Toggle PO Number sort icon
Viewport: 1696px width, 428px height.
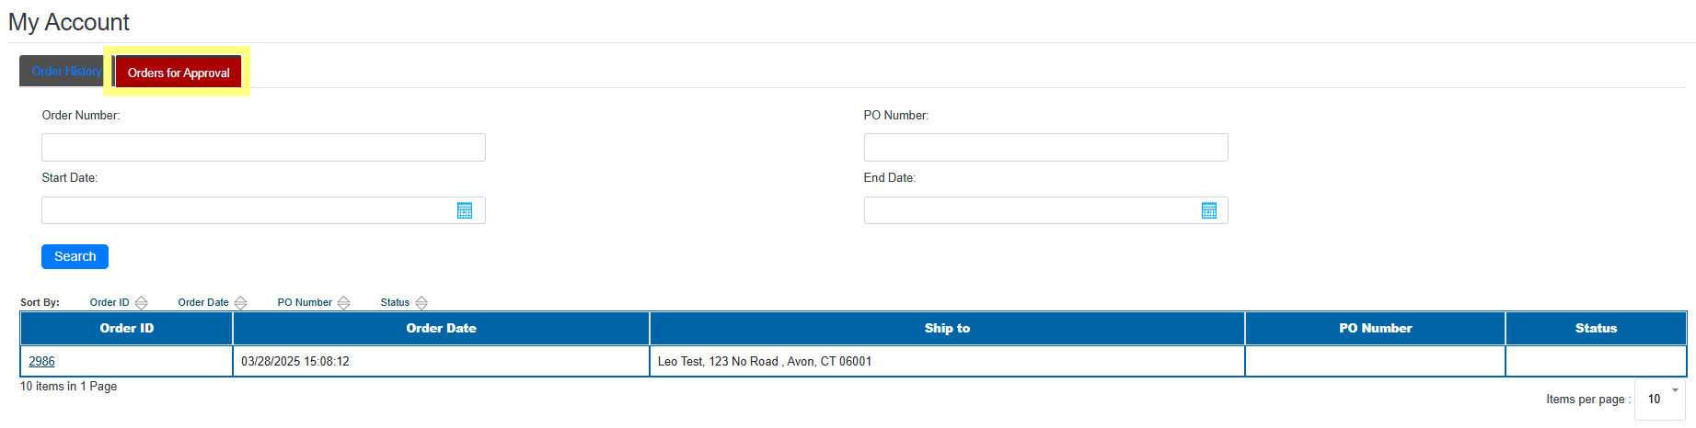pyautogui.click(x=343, y=302)
